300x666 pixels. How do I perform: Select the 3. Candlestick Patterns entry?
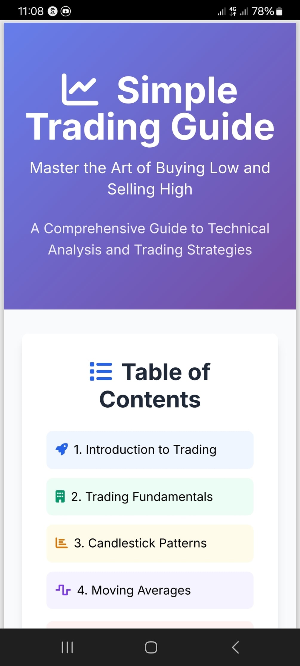point(150,543)
